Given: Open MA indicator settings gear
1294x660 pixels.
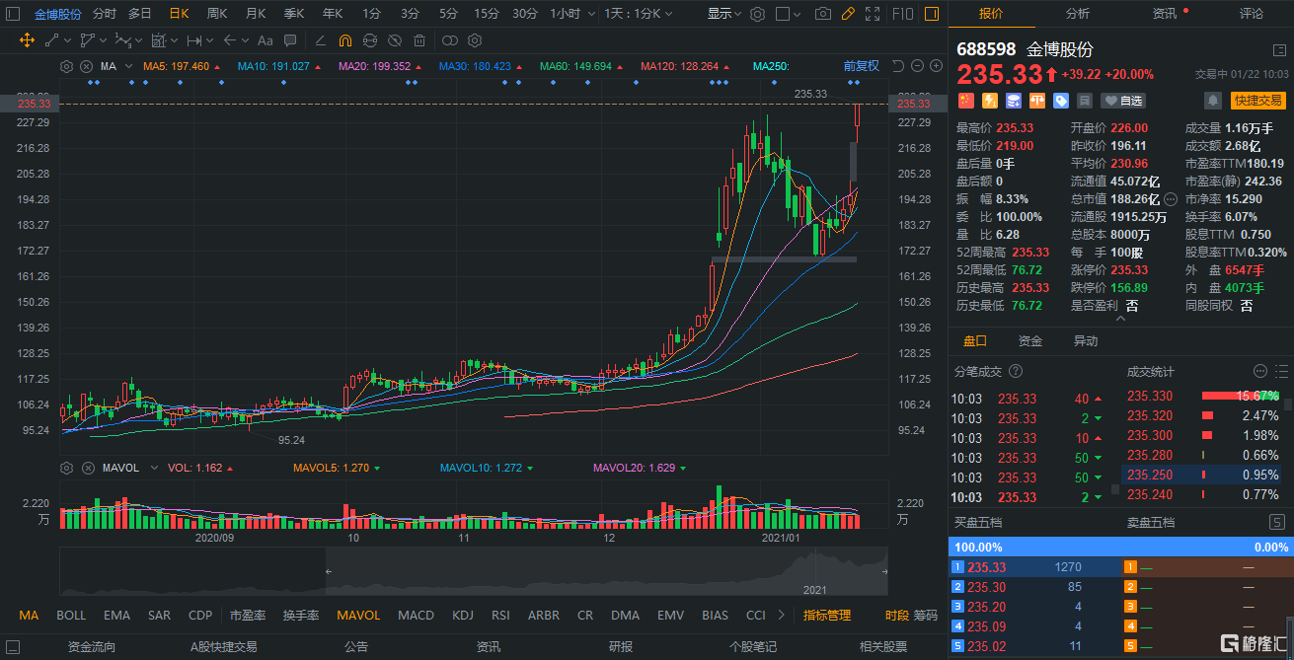Looking at the screenshot, I should coord(66,66).
